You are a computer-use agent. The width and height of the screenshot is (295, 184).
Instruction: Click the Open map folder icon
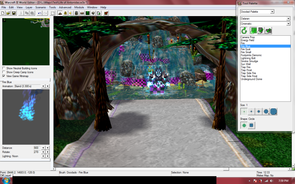[8, 13]
